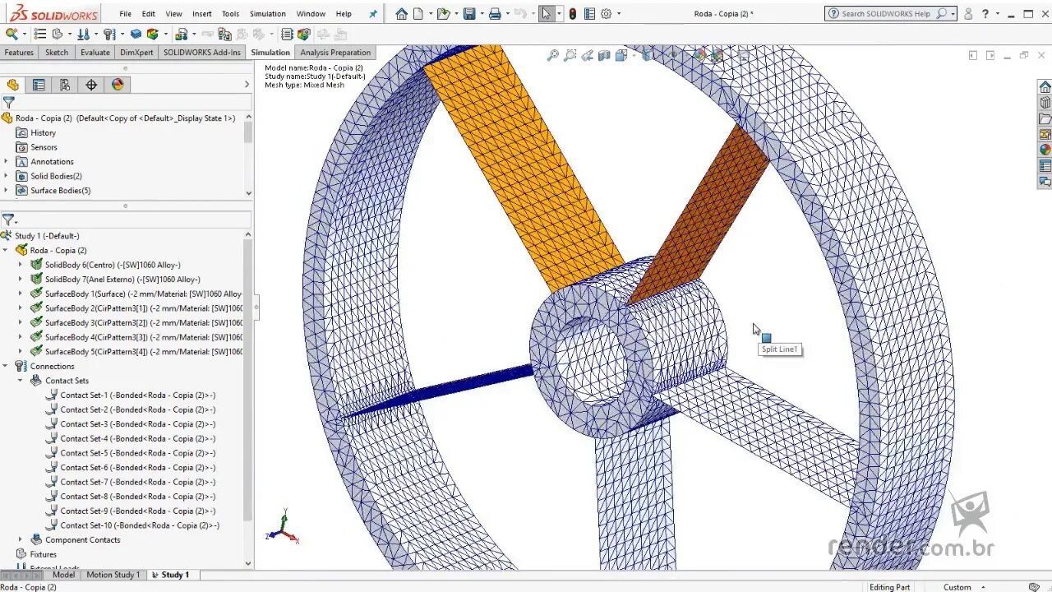The image size is (1052, 592).
Task: Expand SolidBody 6(Centro) node
Action: pos(21,265)
